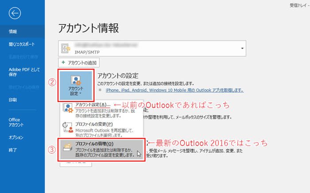Screen dimensions: 310x193
Task: Click the profile management folder icon
Action: coord(68,148)
